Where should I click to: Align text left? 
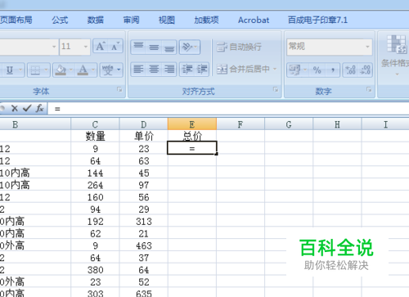(138, 70)
